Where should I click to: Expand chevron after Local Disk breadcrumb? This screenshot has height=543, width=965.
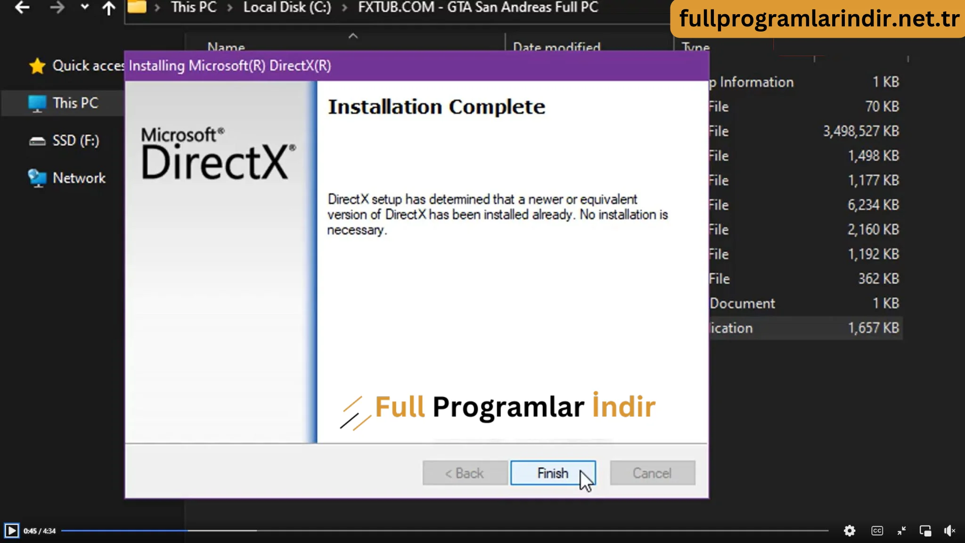click(344, 8)
